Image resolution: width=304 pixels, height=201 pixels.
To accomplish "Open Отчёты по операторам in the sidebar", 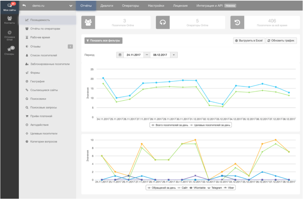I will [x=45, y=29].
